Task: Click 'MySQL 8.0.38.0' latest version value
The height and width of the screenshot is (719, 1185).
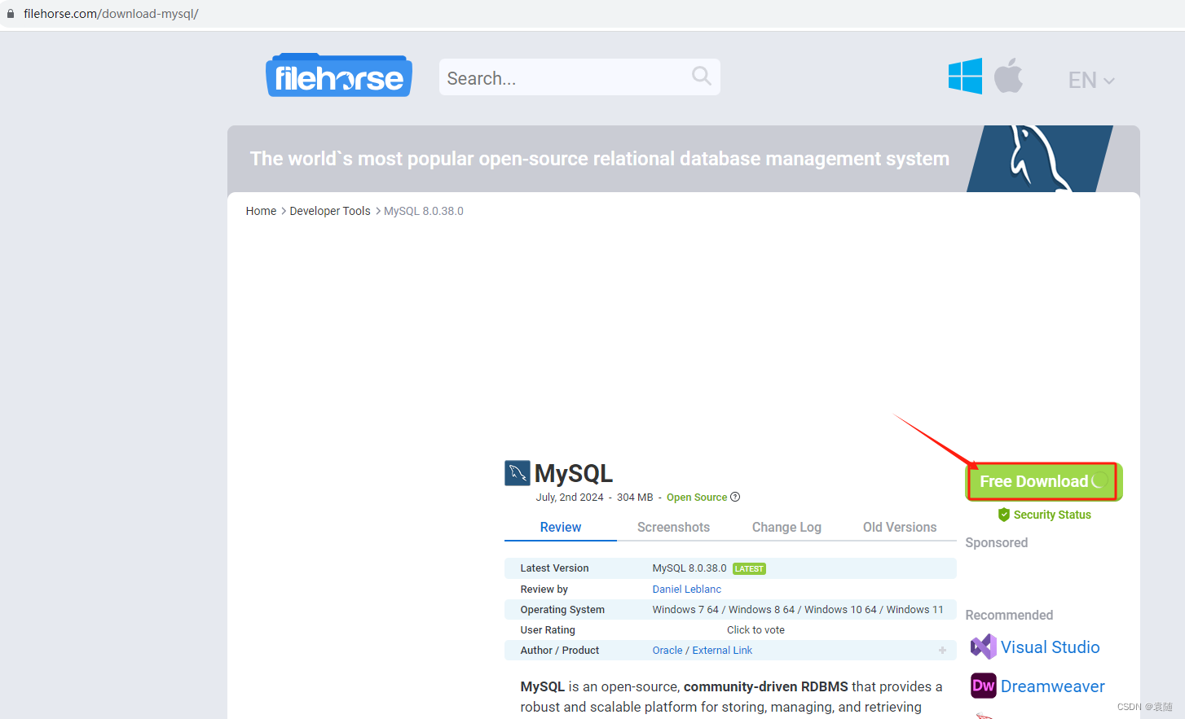Action: click(689, 568)
